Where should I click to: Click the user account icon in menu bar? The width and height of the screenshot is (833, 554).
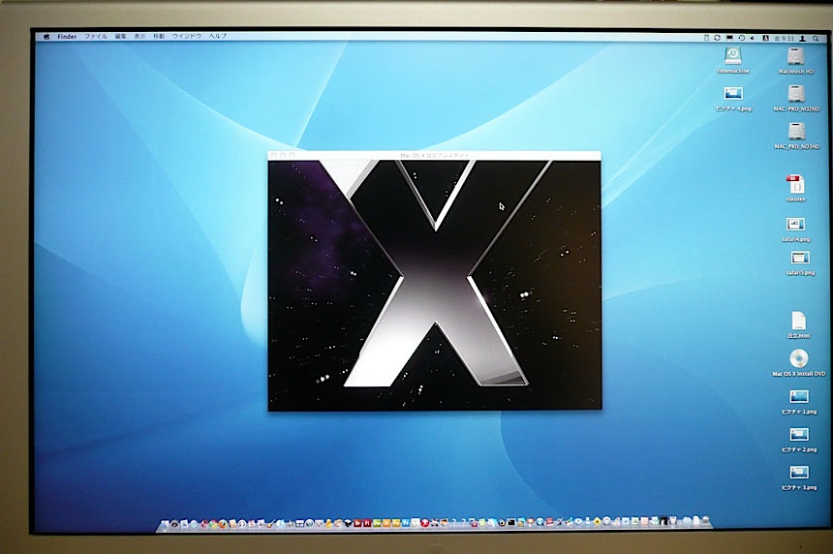tap(803, 38)
